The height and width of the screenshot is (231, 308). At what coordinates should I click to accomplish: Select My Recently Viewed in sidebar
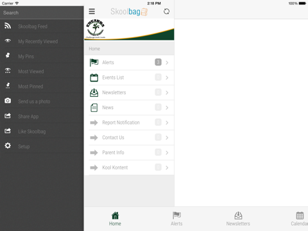coord(42,41)
